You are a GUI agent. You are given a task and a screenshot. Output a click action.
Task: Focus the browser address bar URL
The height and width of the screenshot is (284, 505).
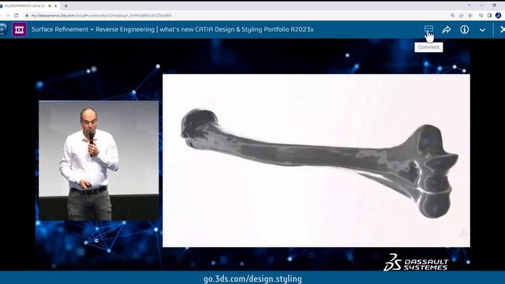pyautogui.click(x=102, y=16)
